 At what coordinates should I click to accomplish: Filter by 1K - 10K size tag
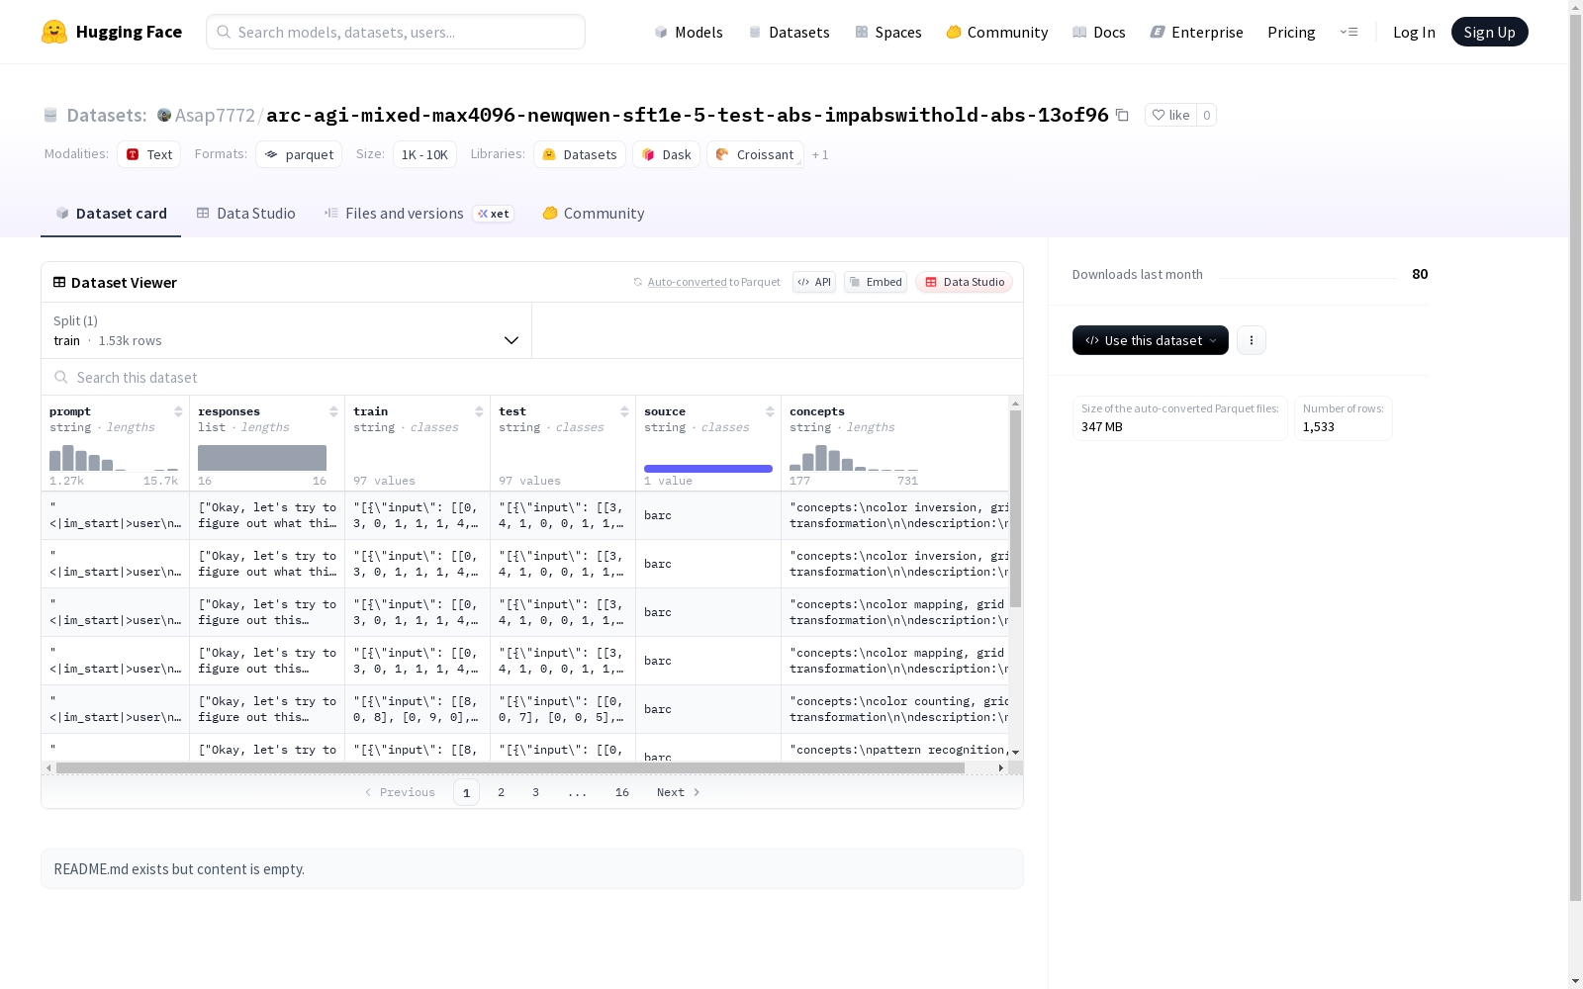[x=424, y=154]
